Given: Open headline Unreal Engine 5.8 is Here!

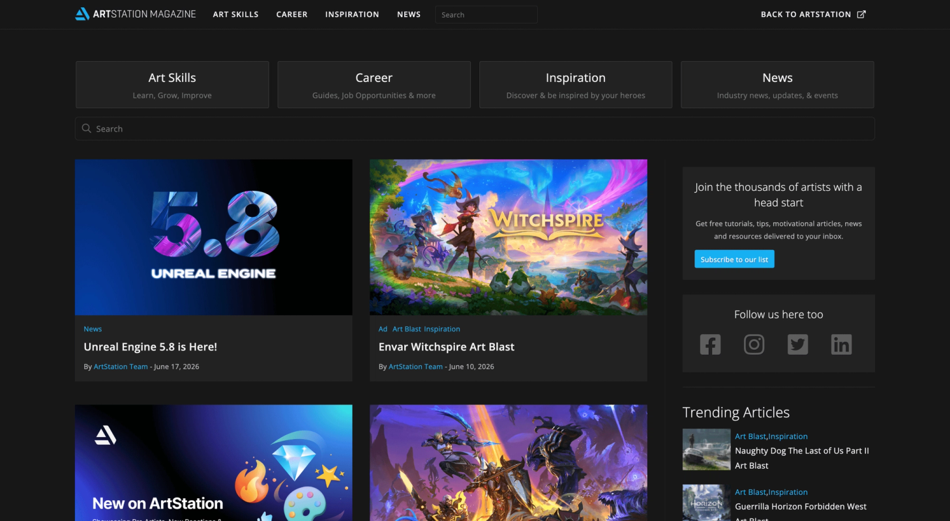Looking at the screenshot, I should pyautogui.click(x=151, y=347).
